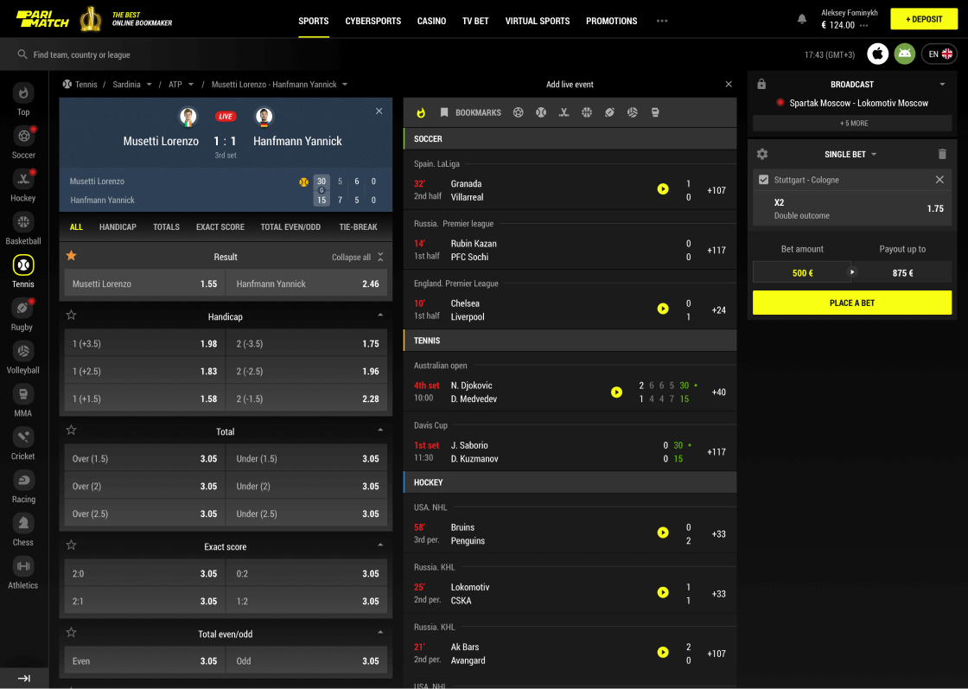Screen dimensions: 968x689
Task: Bet on Hanfmann Yannick at 2.46
Action: point(307,284)
